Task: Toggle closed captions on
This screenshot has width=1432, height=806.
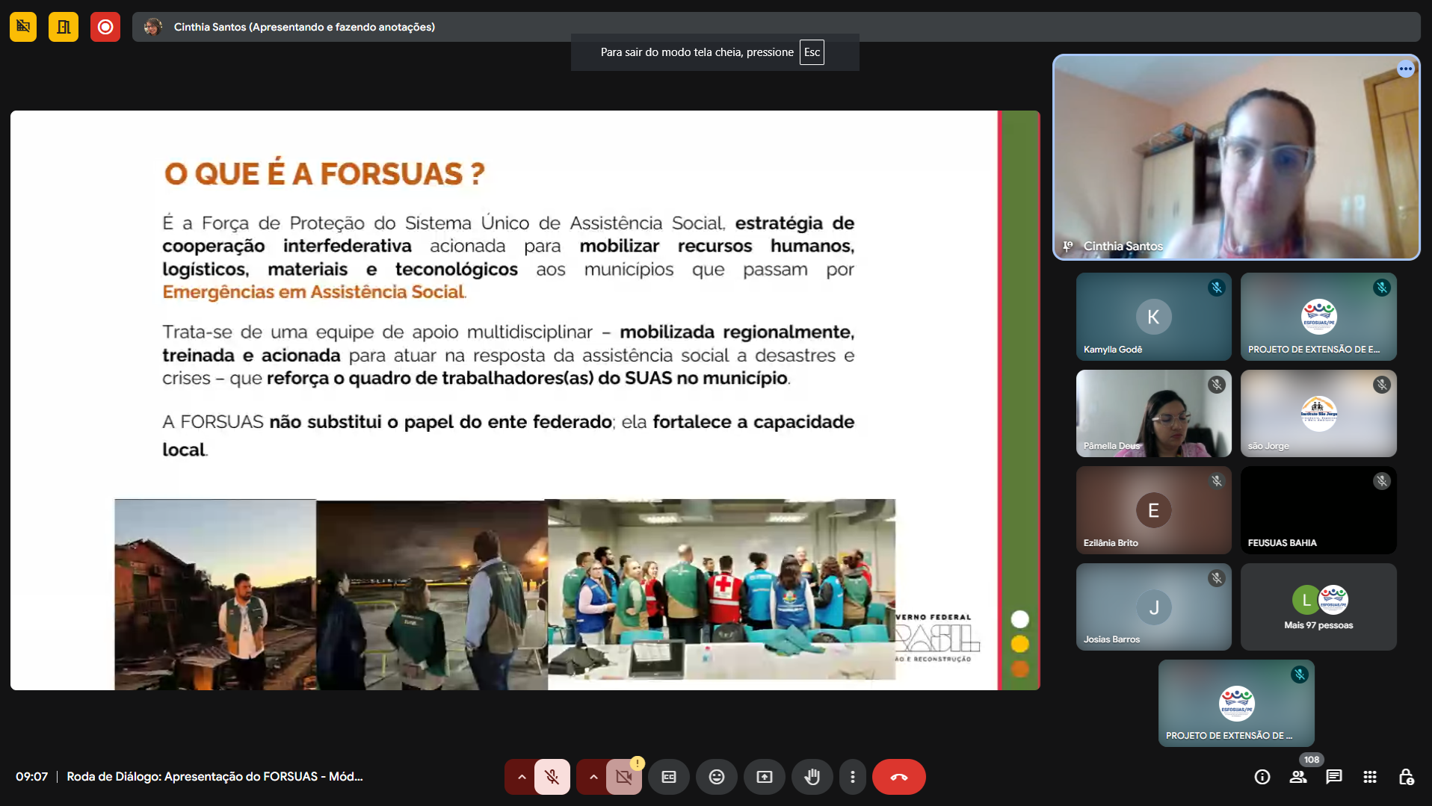Action: 668,777
